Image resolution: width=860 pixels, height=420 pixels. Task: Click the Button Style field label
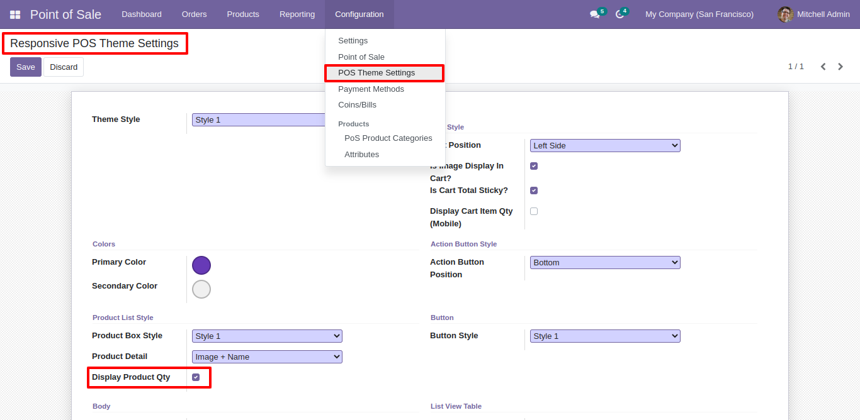point(454,336)
